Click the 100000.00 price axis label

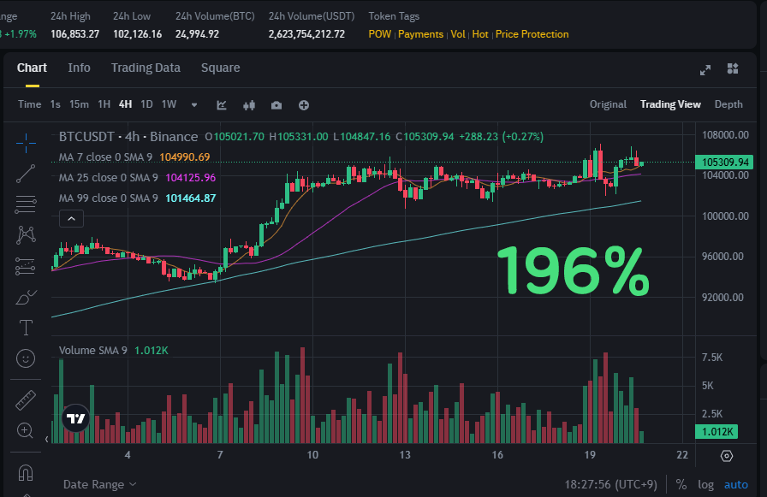(725, 216)
